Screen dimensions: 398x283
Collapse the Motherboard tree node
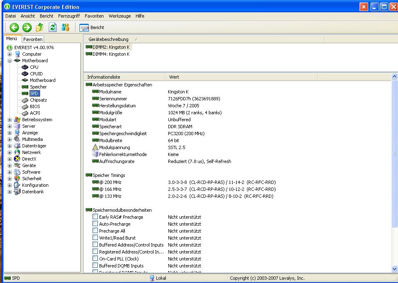click(x=9, y=61)
